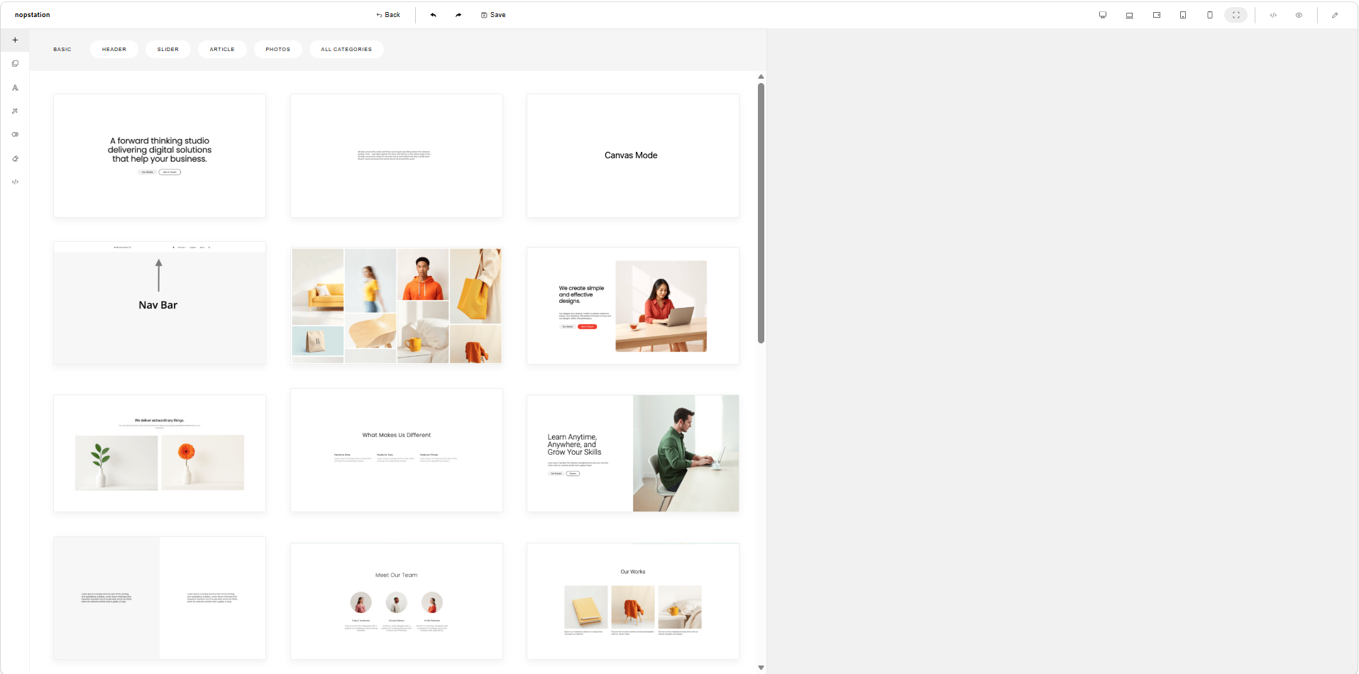
Task: Choose the Canvas Mode template
Action: pyautogui.click(x=633, y=155)
